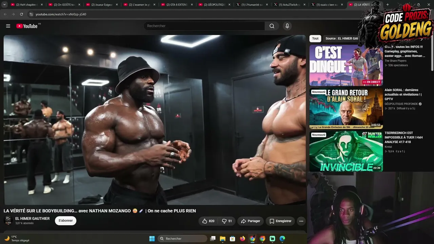Switch to the Actu2Twitch X tab

click(x=290, y=5)
